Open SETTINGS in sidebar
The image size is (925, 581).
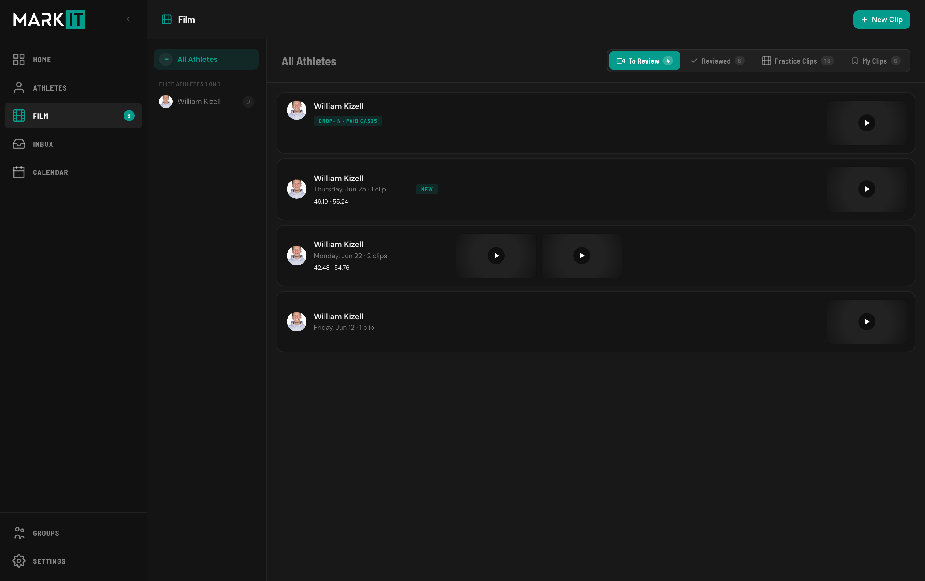(49, 561)
